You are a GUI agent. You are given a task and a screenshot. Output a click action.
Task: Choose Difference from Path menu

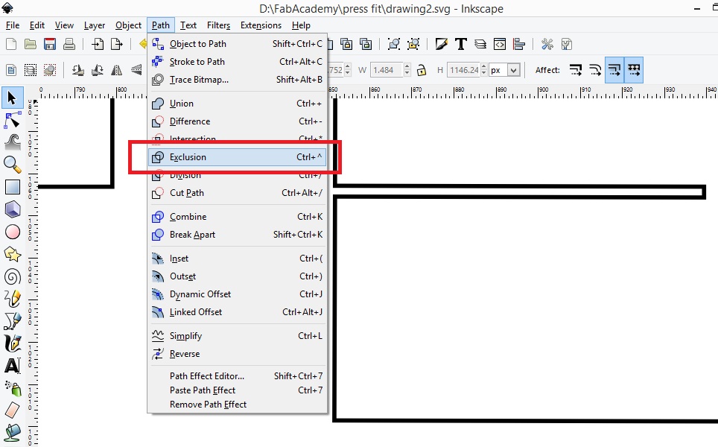237,121
